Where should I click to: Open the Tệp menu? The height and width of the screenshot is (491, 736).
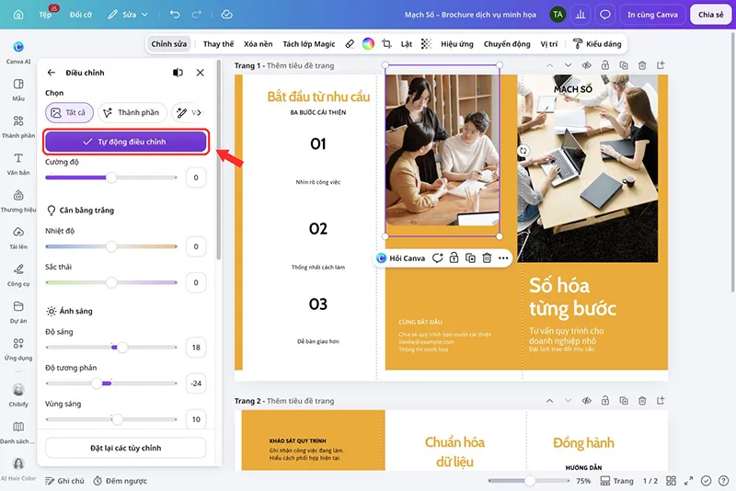(x=45, y=15)
